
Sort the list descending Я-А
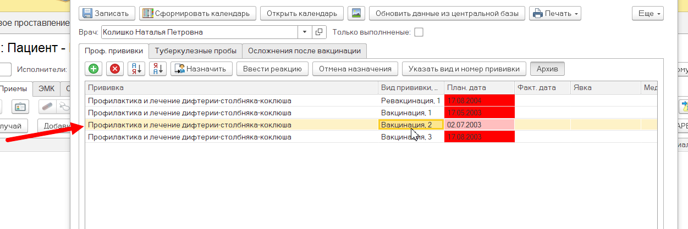pyautogui.click(x=157, y=69)
